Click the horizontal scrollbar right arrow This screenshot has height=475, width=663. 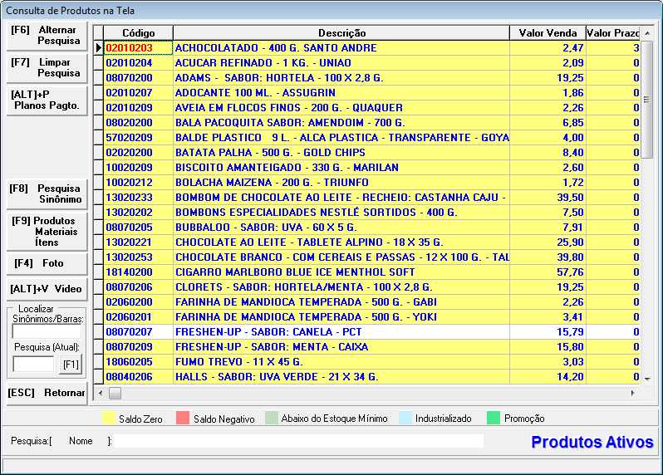pyautogui.click(x=634, y=393)
